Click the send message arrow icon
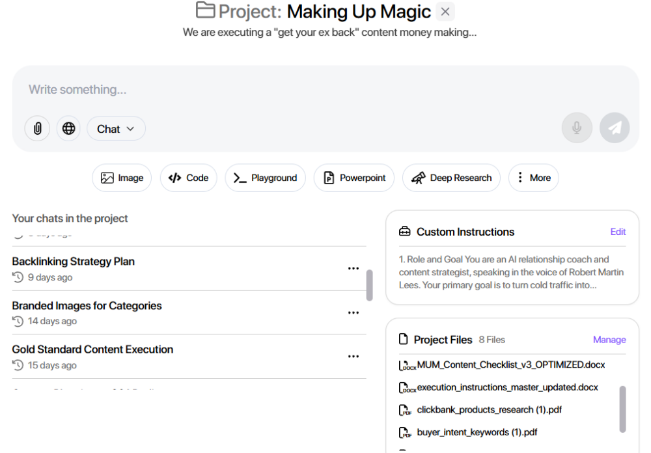This screenshot has height=453, width=651. click(x=615, y=128)
